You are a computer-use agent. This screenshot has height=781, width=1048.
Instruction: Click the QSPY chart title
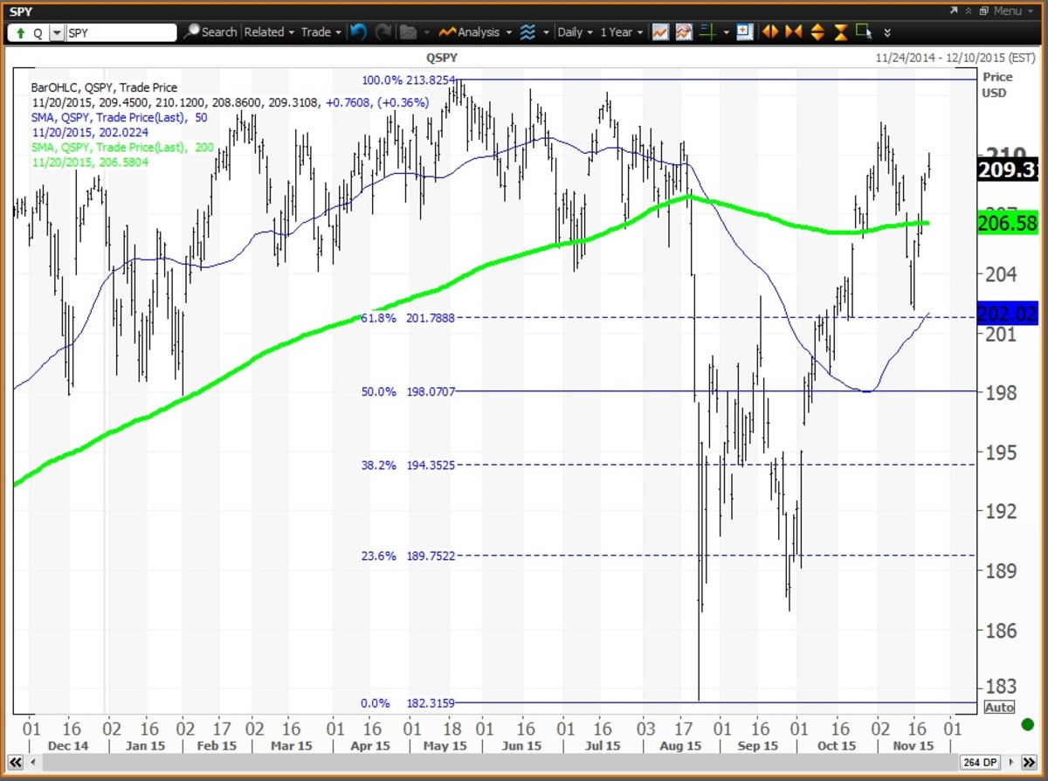point(441,58)
